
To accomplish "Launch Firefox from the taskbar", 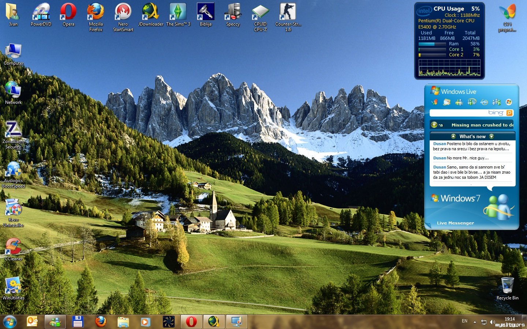I will coord(101,322).
